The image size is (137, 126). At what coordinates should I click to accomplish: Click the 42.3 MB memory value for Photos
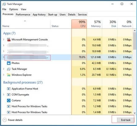pos(96,63)
